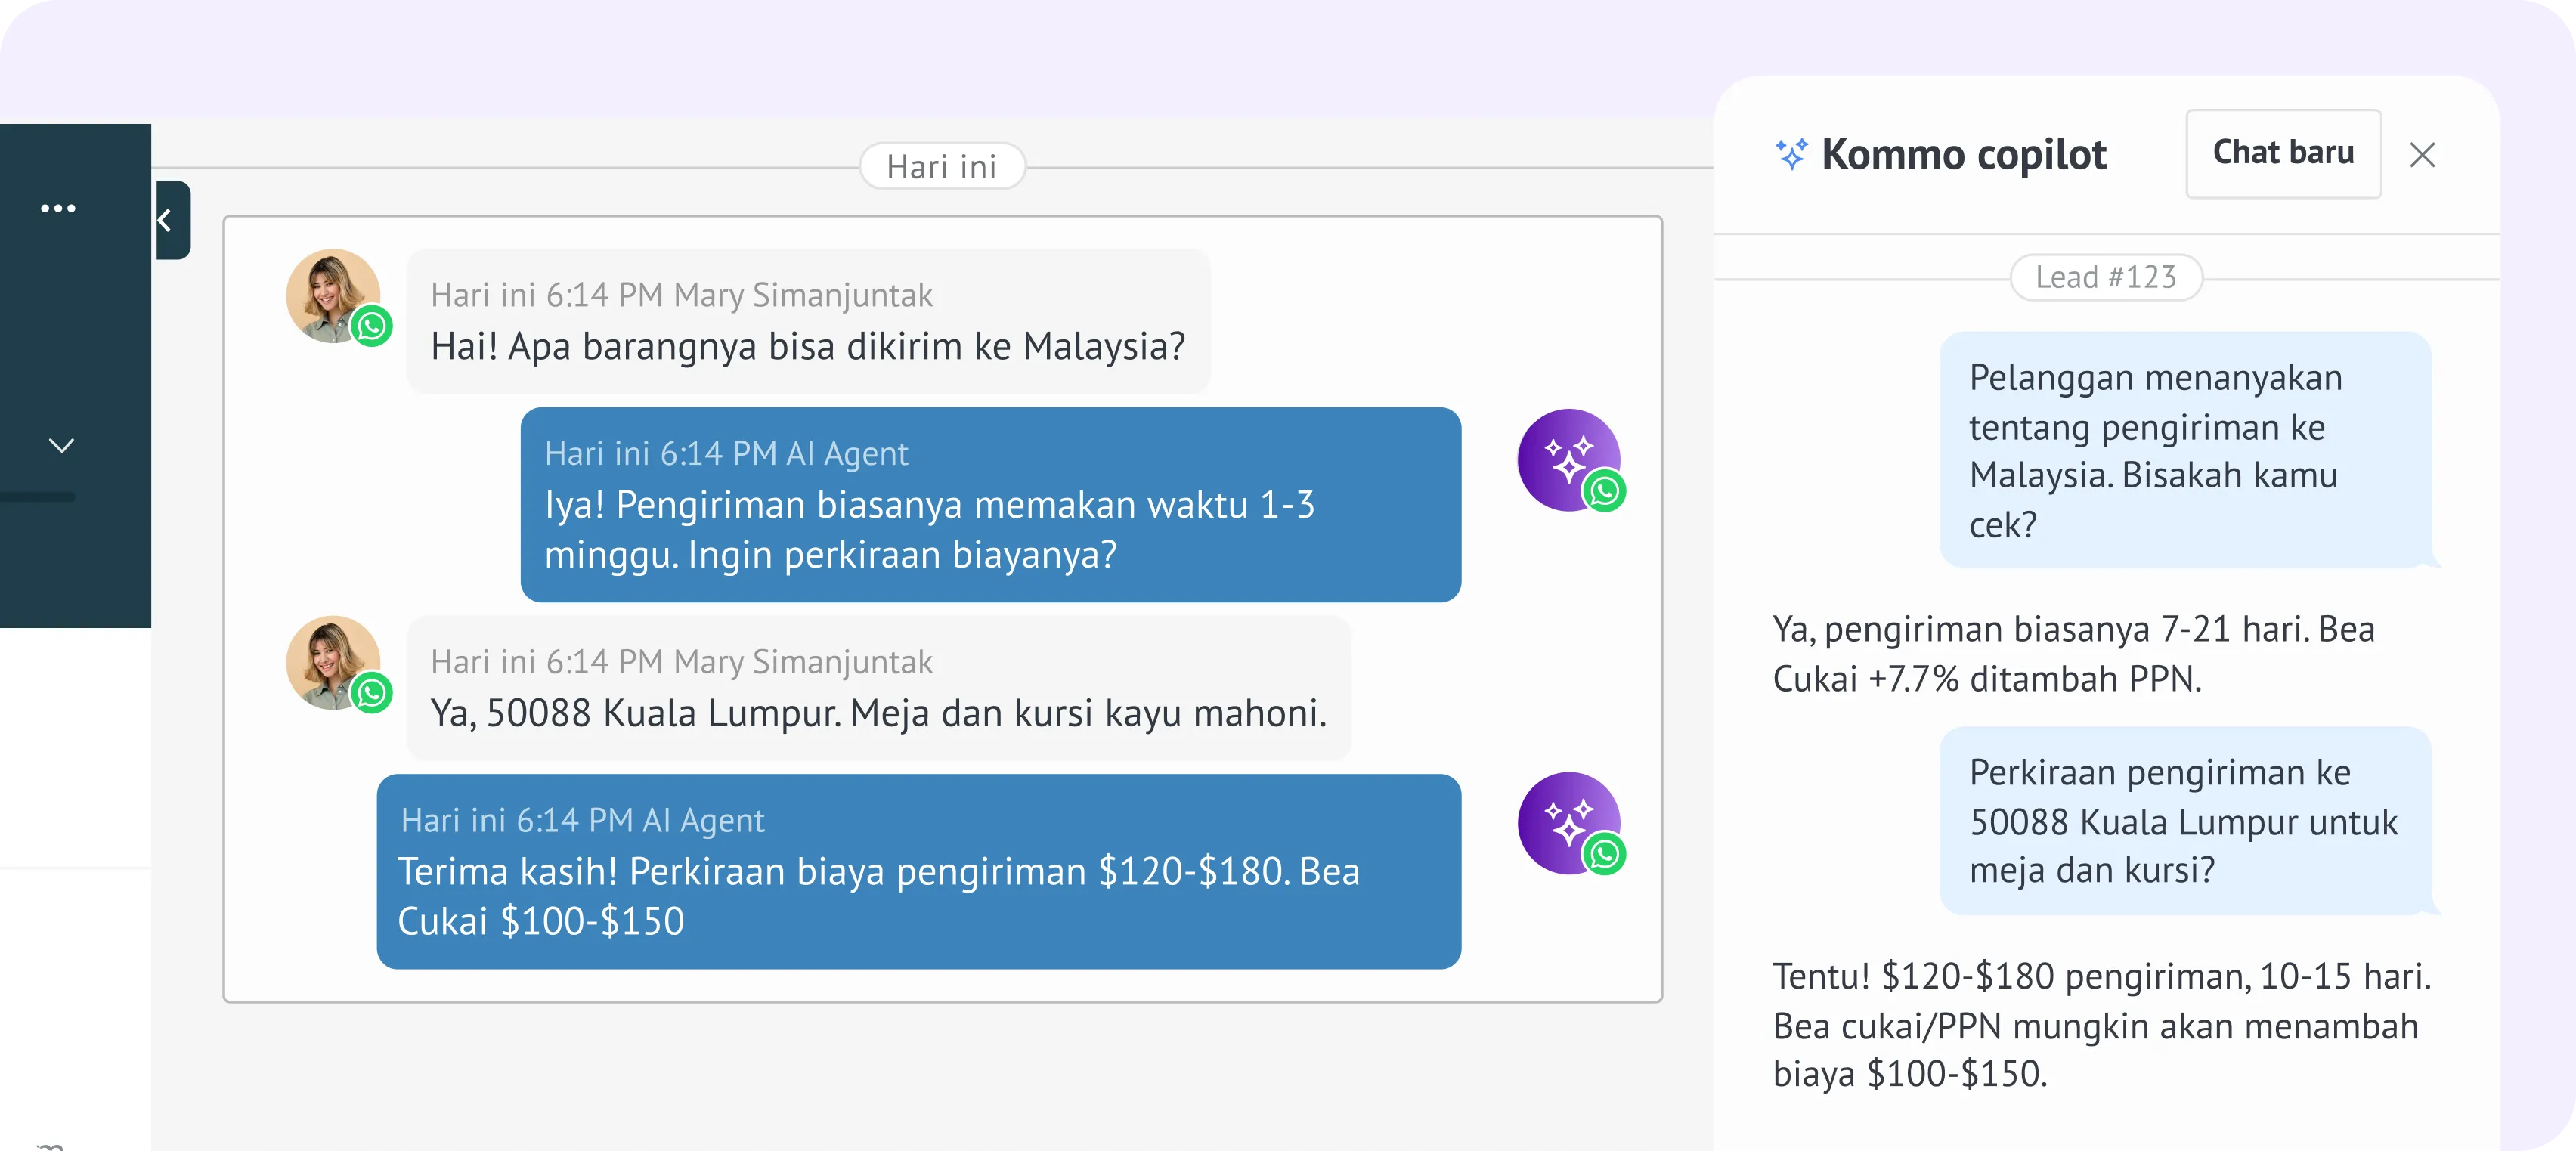Click the AI Agent reply about 1-3 minggu shipping
The height and width of the screenshot is (1151, 2576).
point(990,505)
